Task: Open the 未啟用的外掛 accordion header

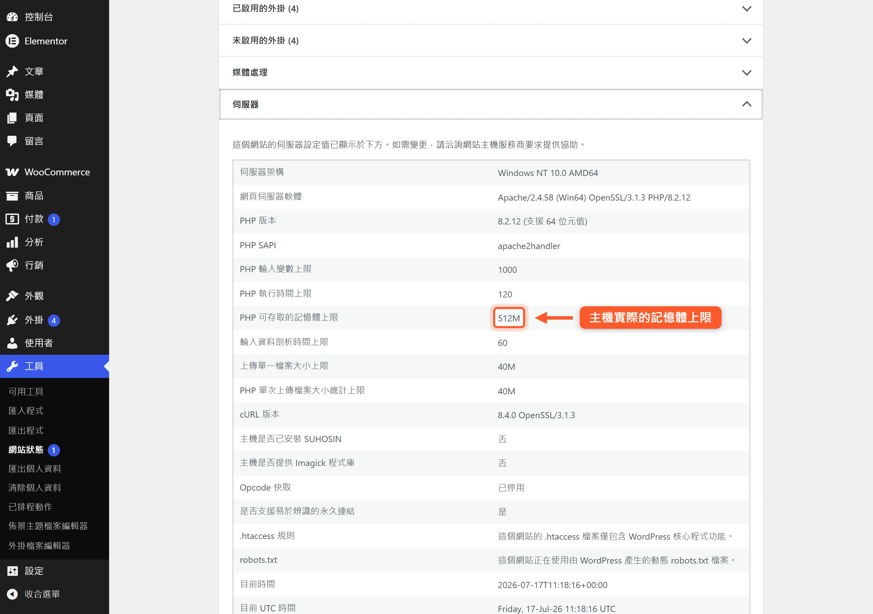Action: pyautogui.click(x=491, y=41)
